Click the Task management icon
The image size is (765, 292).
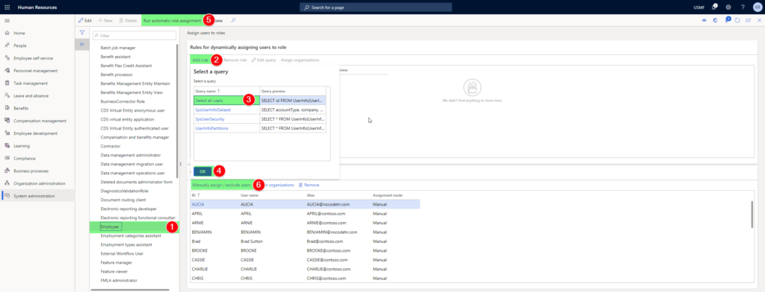pyautogui.click(x=7, y=83)
